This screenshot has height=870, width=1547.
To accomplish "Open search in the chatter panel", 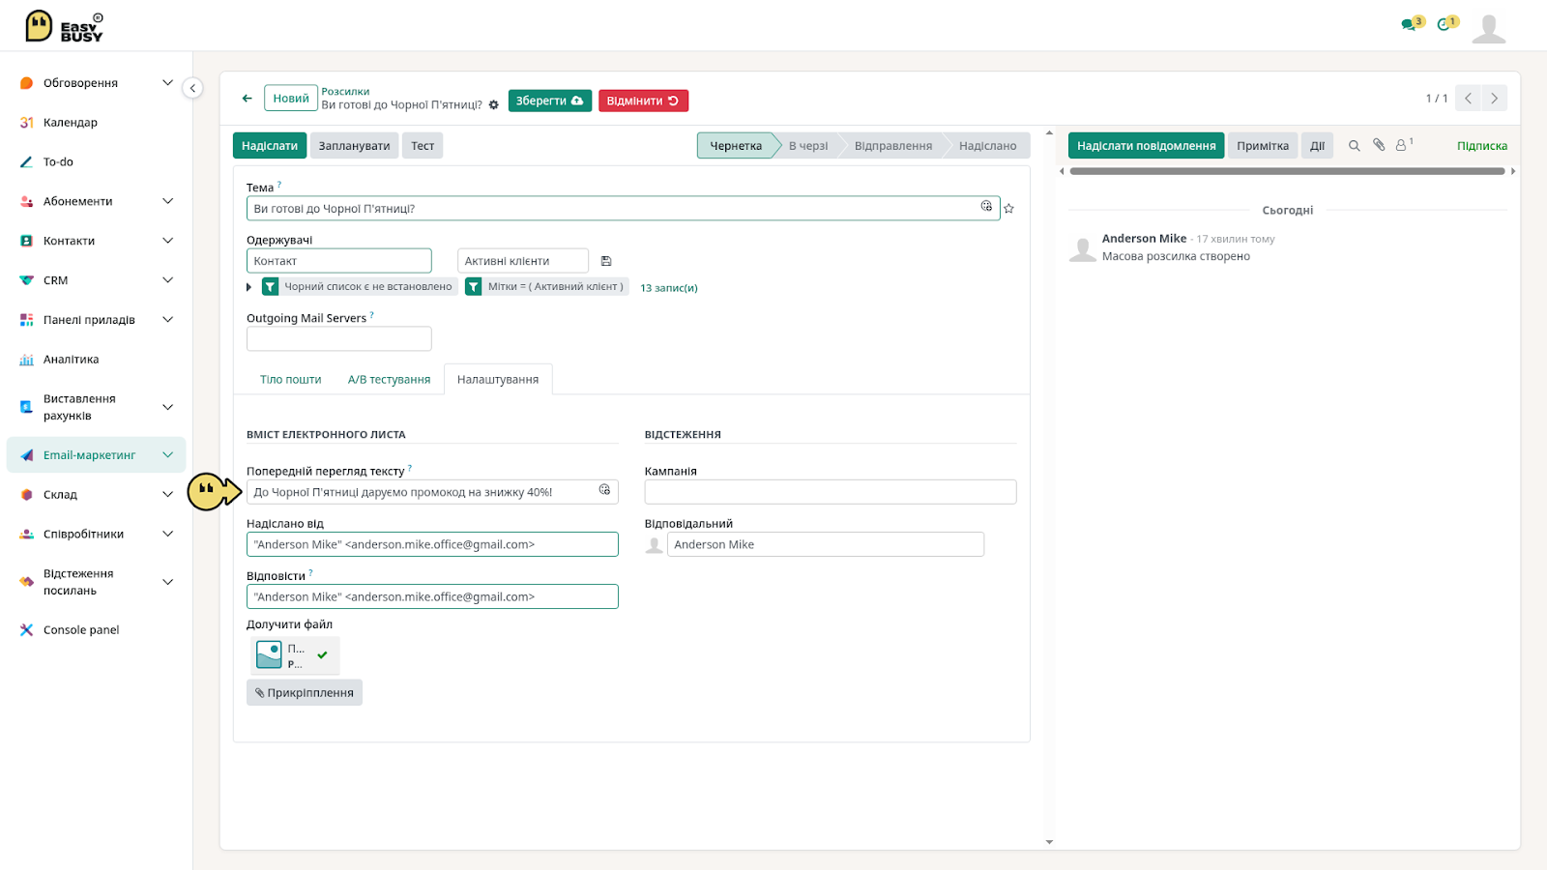I will 1354,146.
